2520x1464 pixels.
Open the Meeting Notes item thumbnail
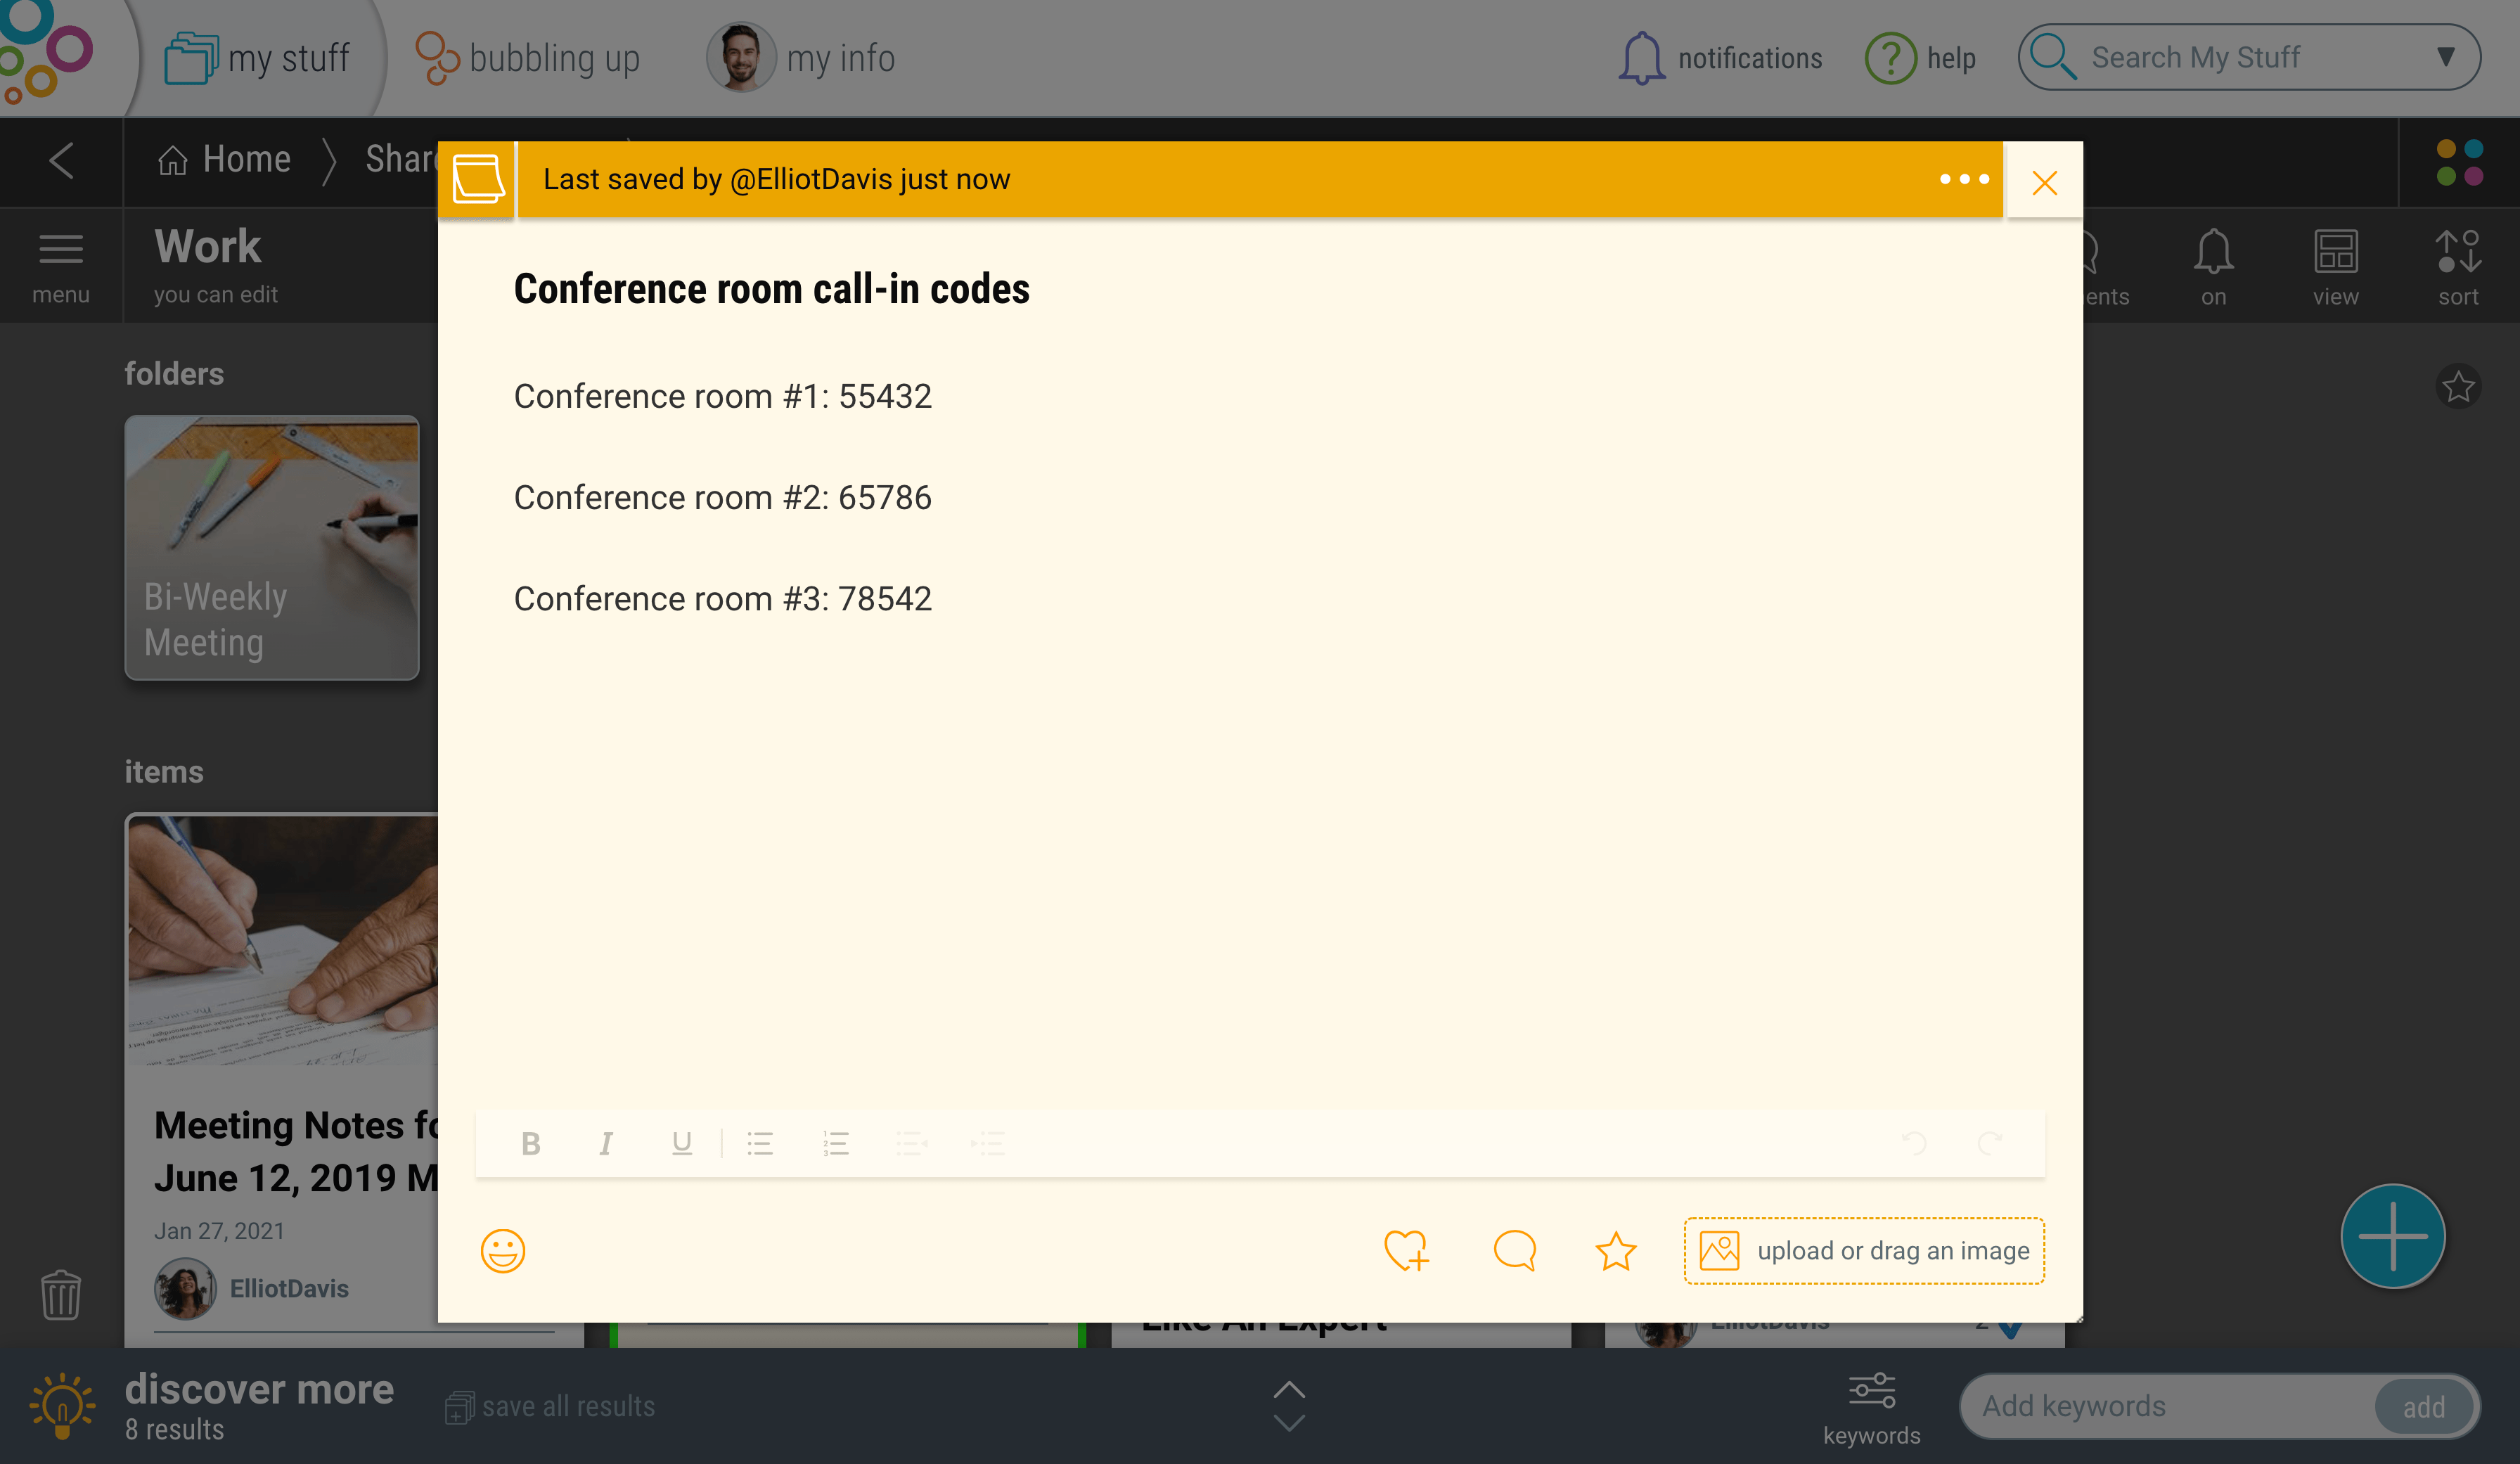[x=283, y=940]
